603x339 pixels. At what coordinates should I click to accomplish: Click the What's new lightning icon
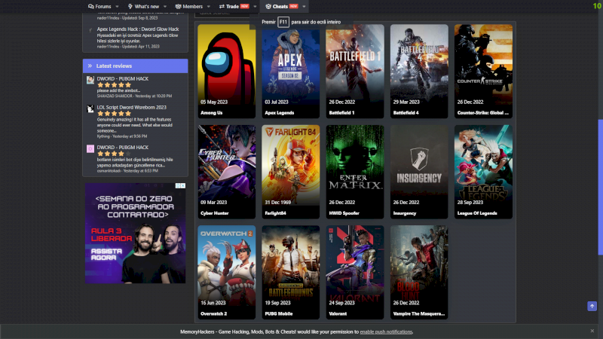(130, 6)
